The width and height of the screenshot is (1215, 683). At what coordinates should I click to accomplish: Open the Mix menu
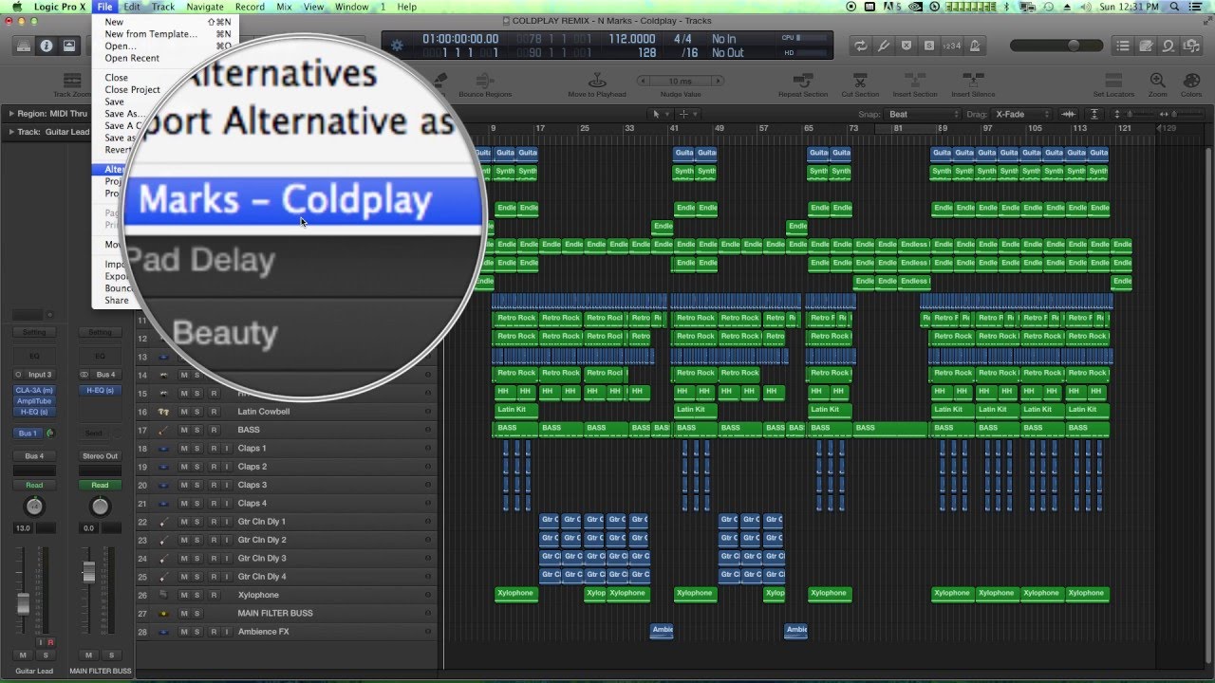tap(284, 7)
